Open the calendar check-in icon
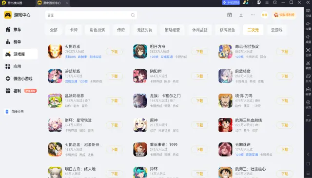The image size is (312, 178). coord(230,15)
